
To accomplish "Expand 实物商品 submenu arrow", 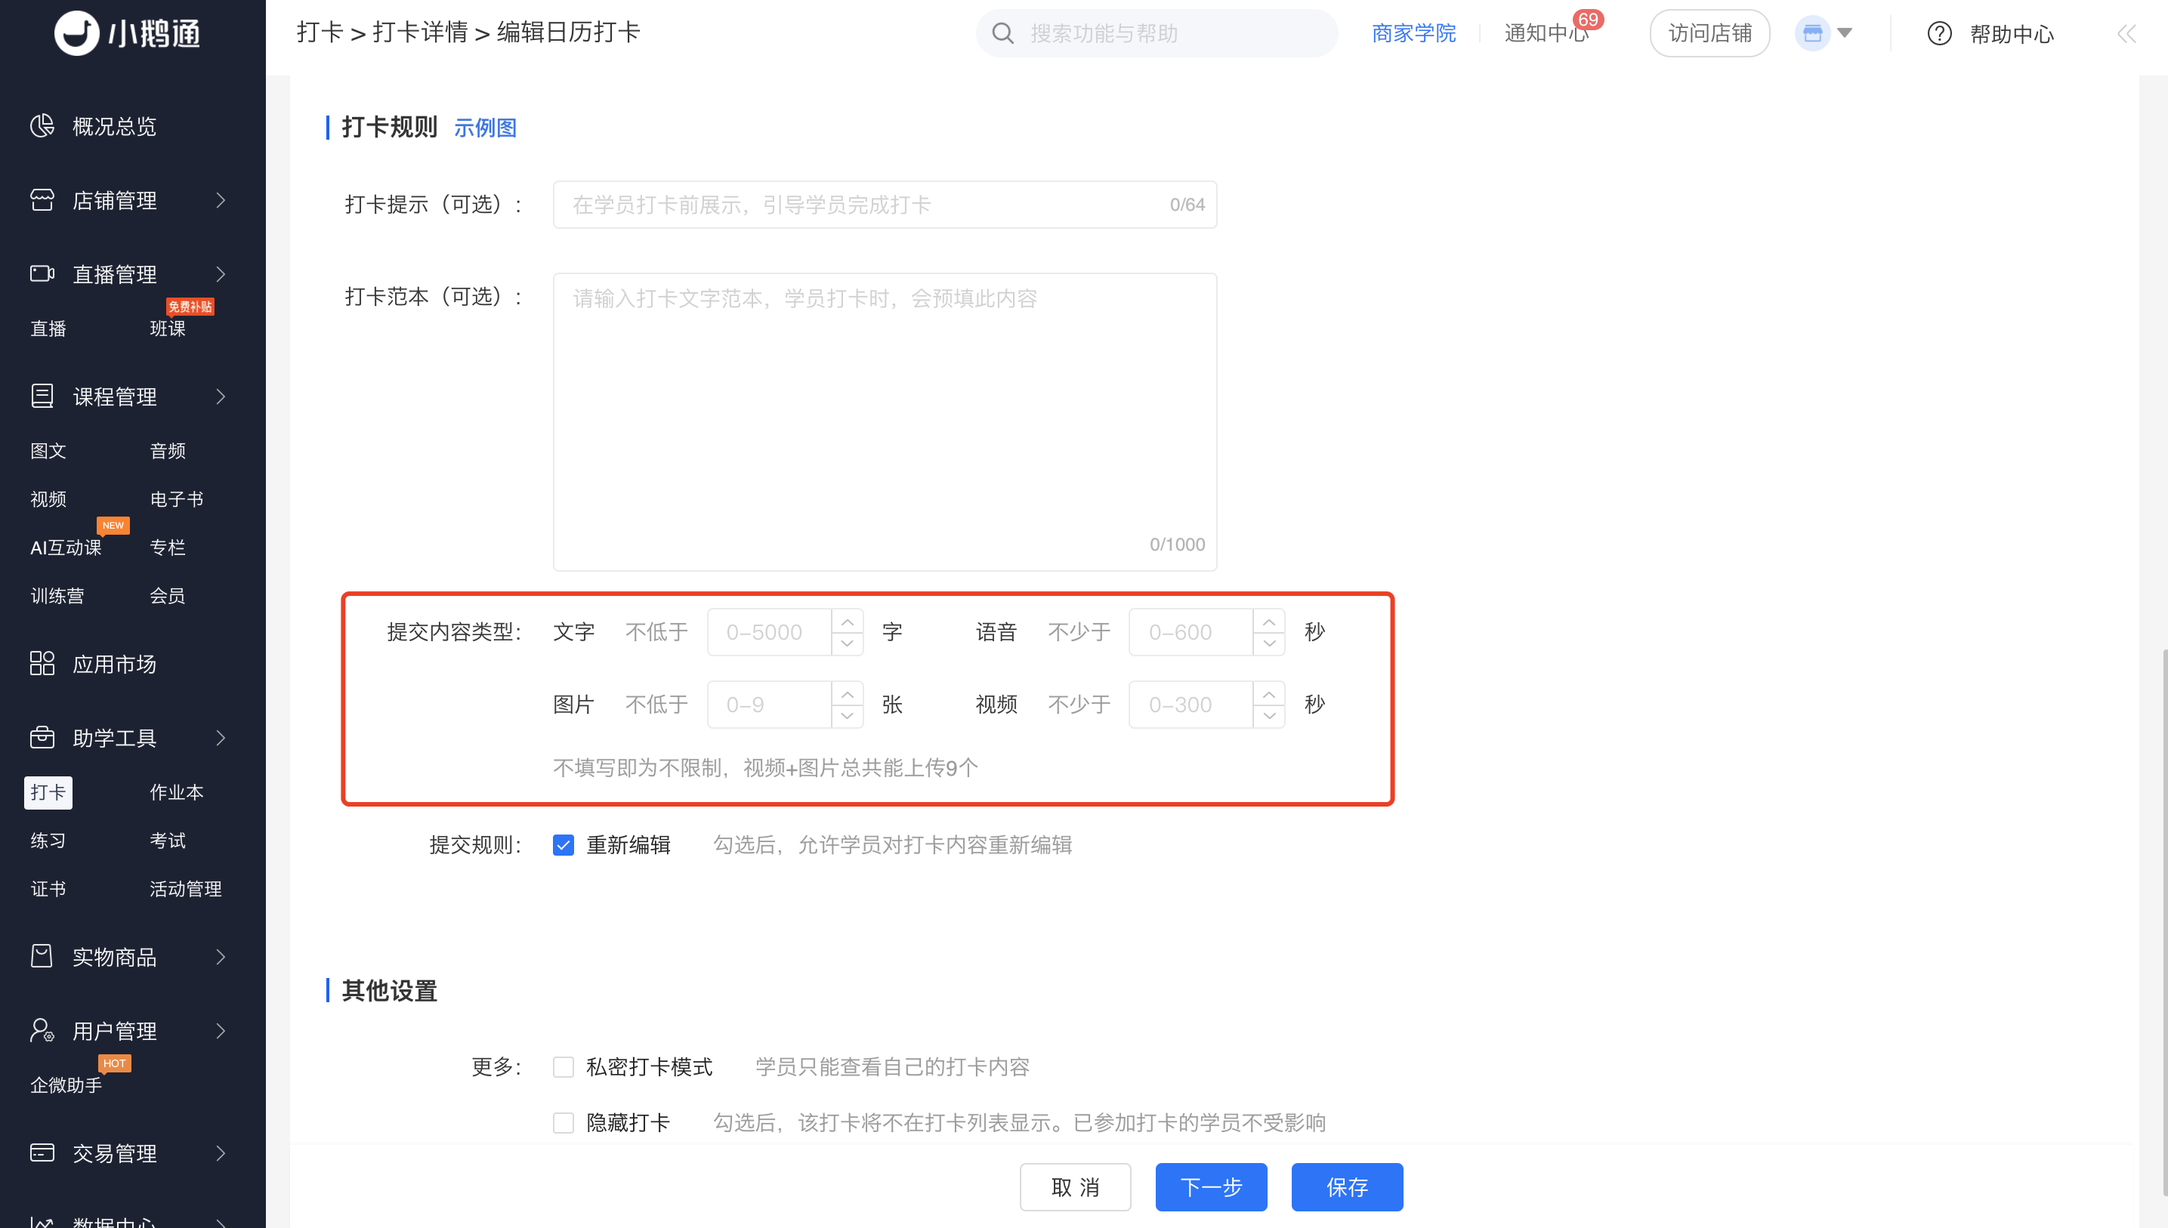I will click(221, 955).
